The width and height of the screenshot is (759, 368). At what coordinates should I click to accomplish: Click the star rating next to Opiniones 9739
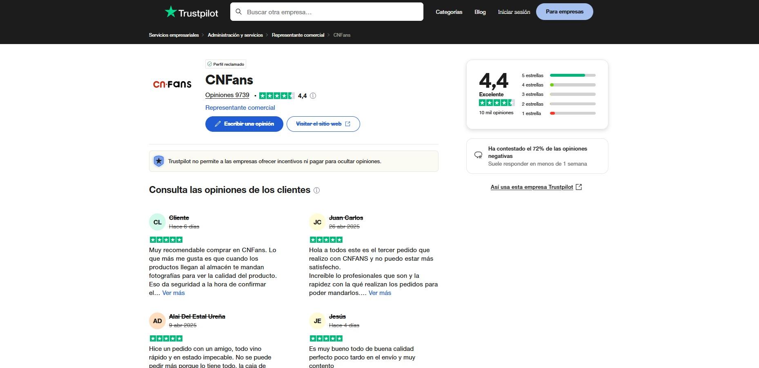click(x=277, y=96)
